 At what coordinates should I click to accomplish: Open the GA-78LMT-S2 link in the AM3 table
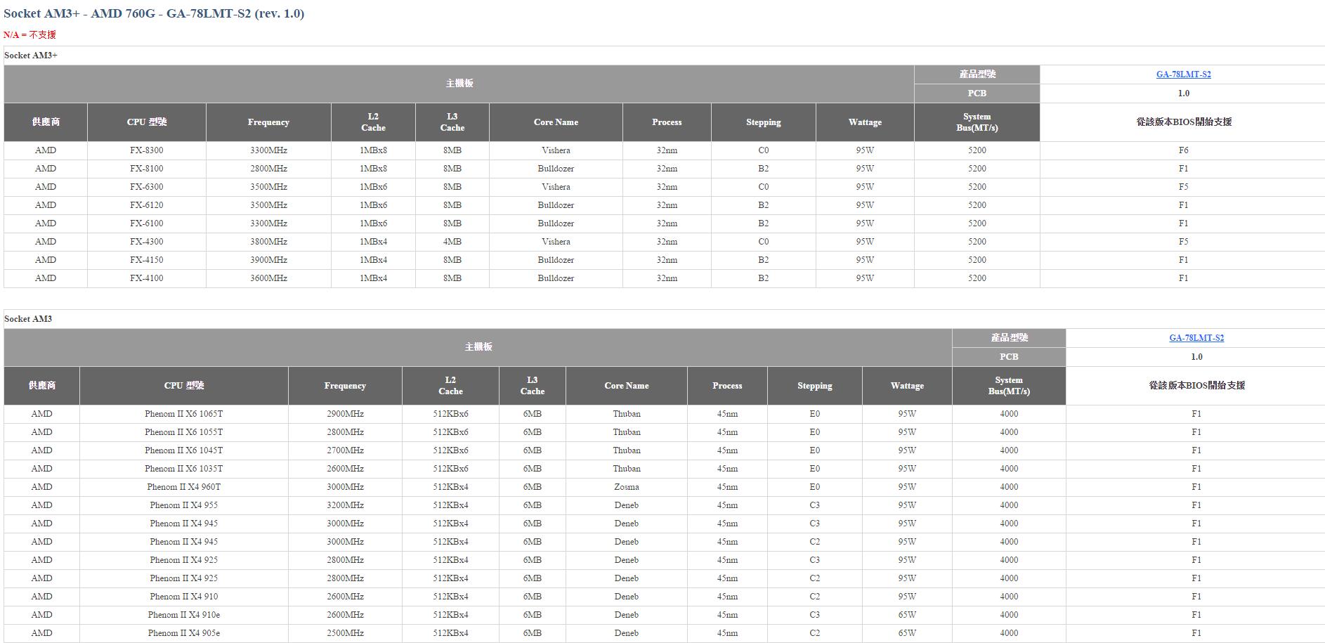[1196, 338]
